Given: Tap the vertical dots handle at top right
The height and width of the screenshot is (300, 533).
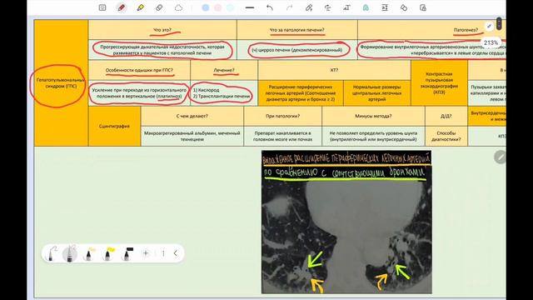Looking at the screenshot, I should (x=499, y=23).
